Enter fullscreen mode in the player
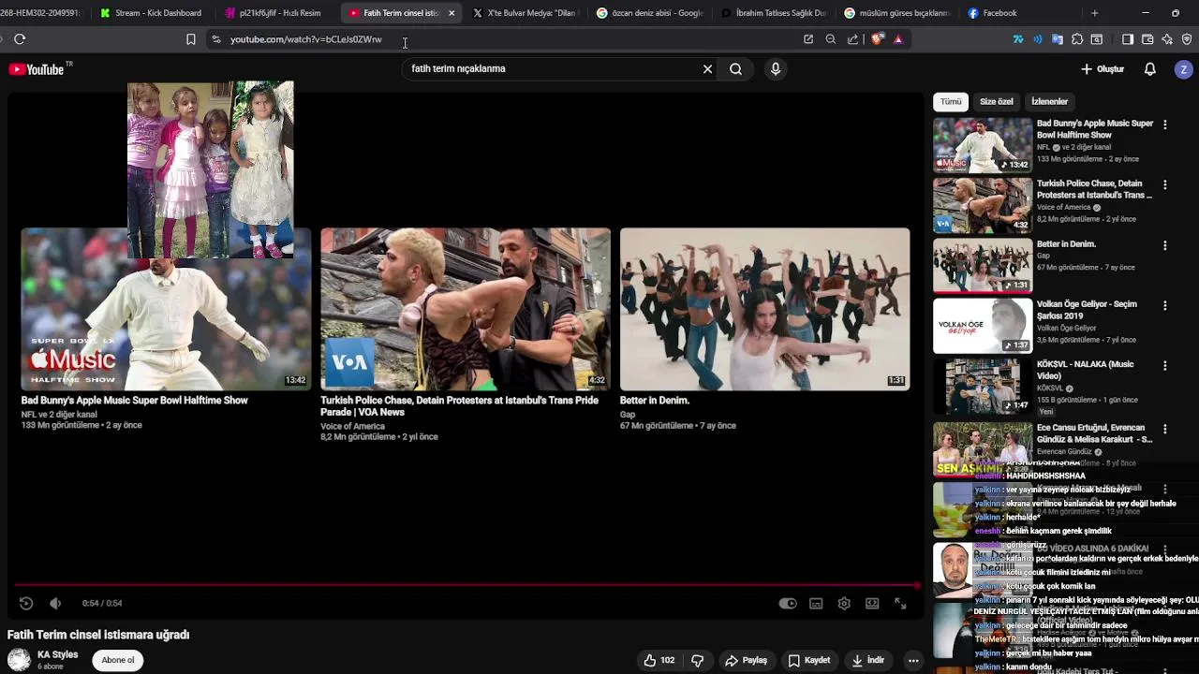Viewport: 1199px width, 674px height. click(x=900, y=604)
